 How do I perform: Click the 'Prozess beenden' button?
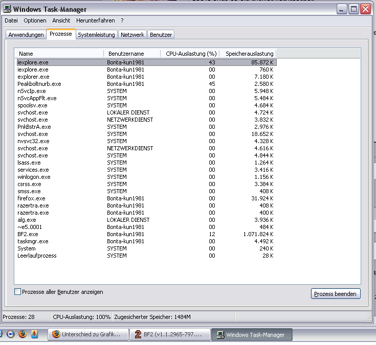click(336, 294)
